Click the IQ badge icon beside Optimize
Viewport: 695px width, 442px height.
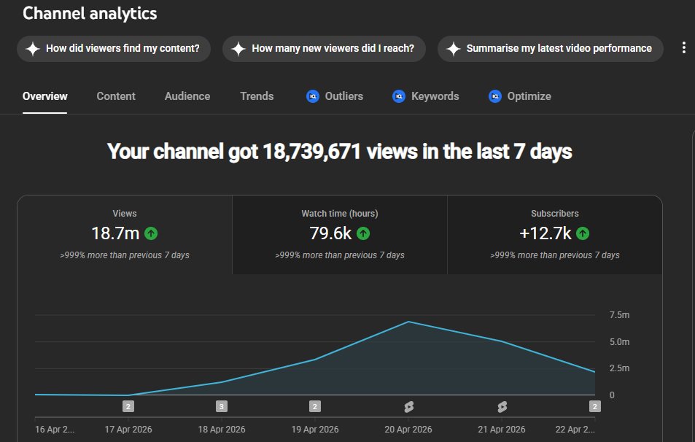(x=495, y=96)
